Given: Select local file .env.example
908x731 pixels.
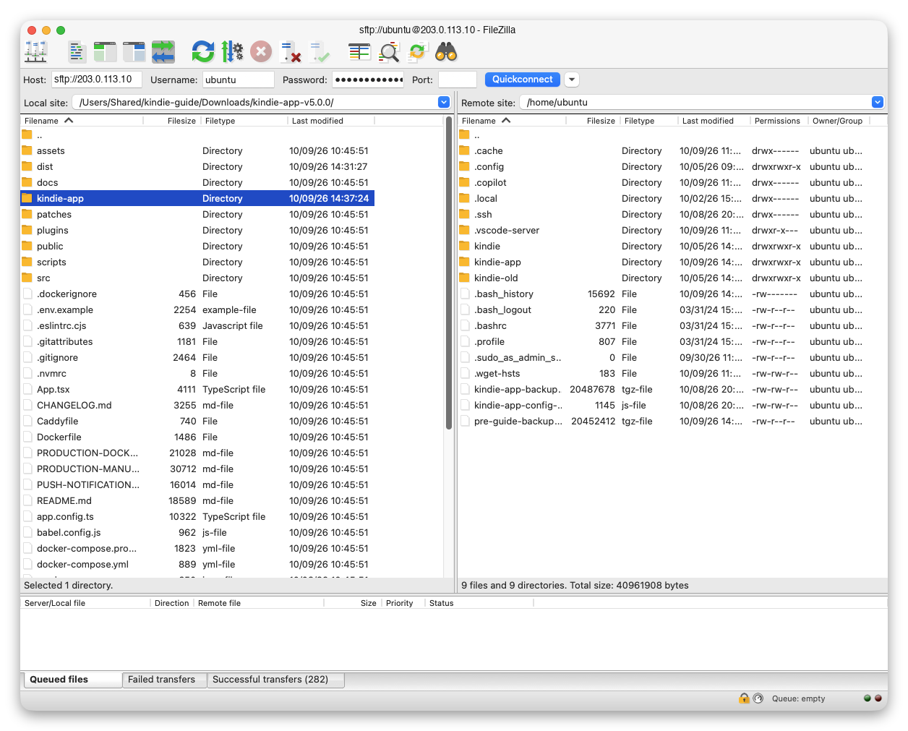Looking at the screenshot, I should click(197, 309).
